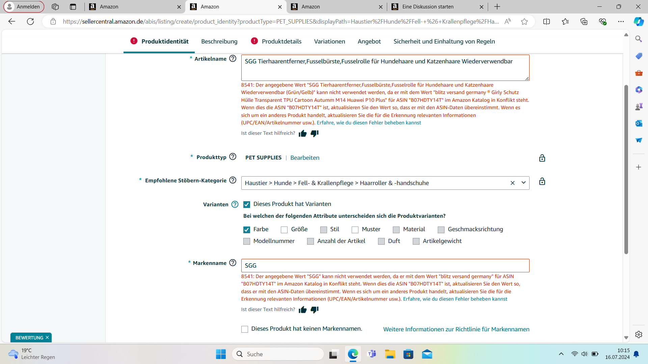Check the Stil variation attribute

(x=324, y=230)
